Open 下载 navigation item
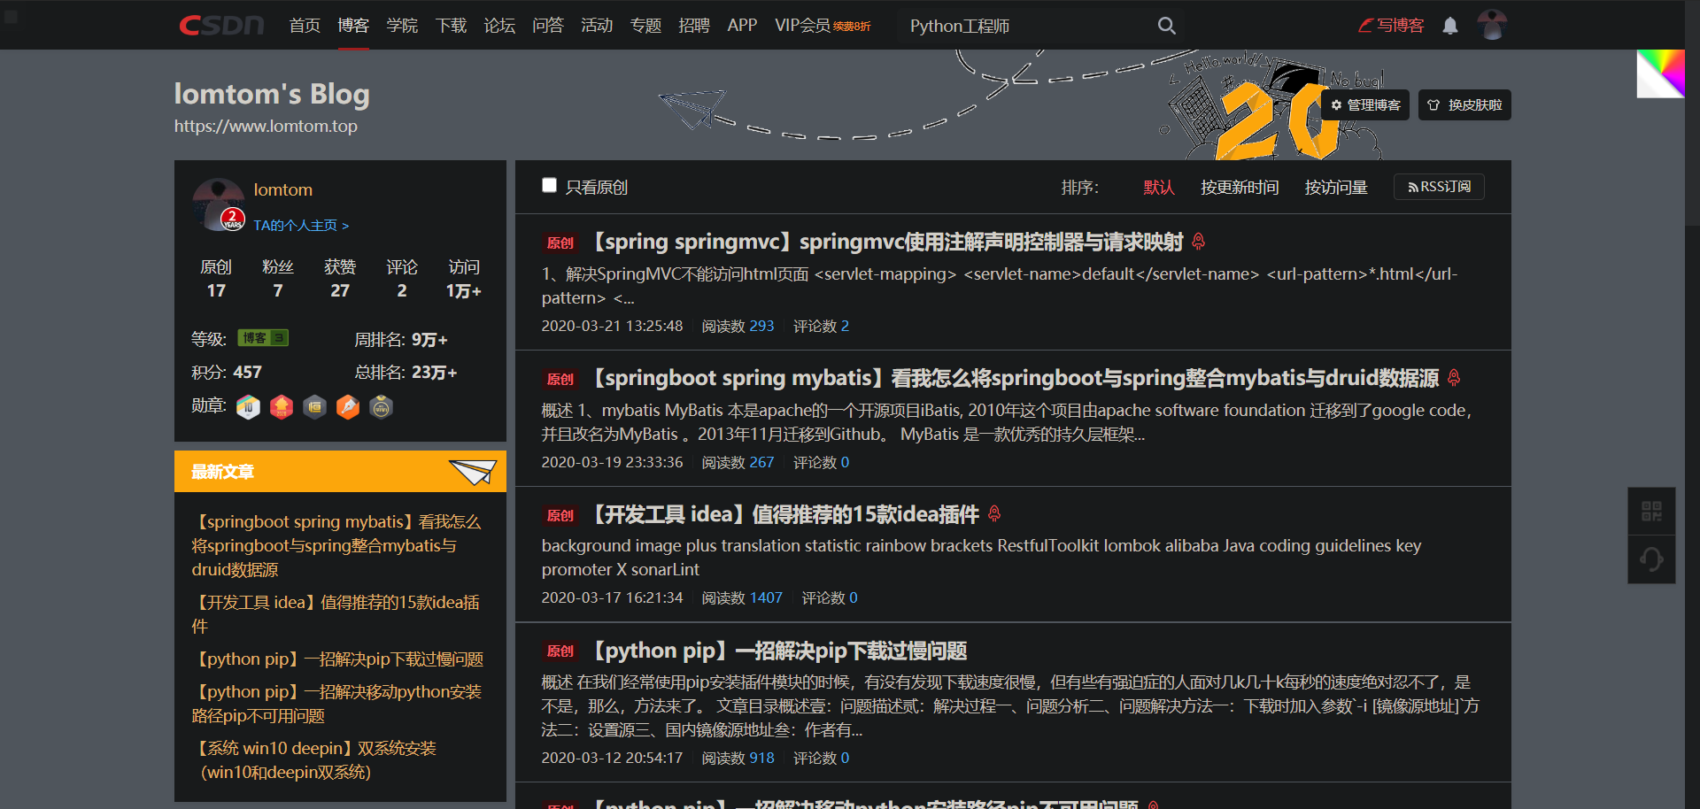The height and width of the screenshot is (809, 1700). [x=451, y=26]
